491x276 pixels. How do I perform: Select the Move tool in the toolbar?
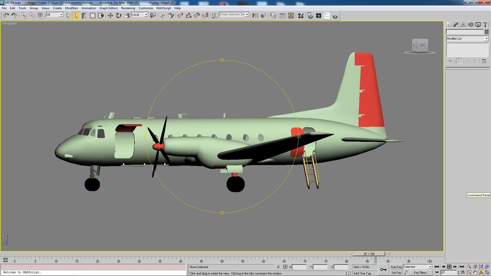pyautogui.click(x=110, y=15)
